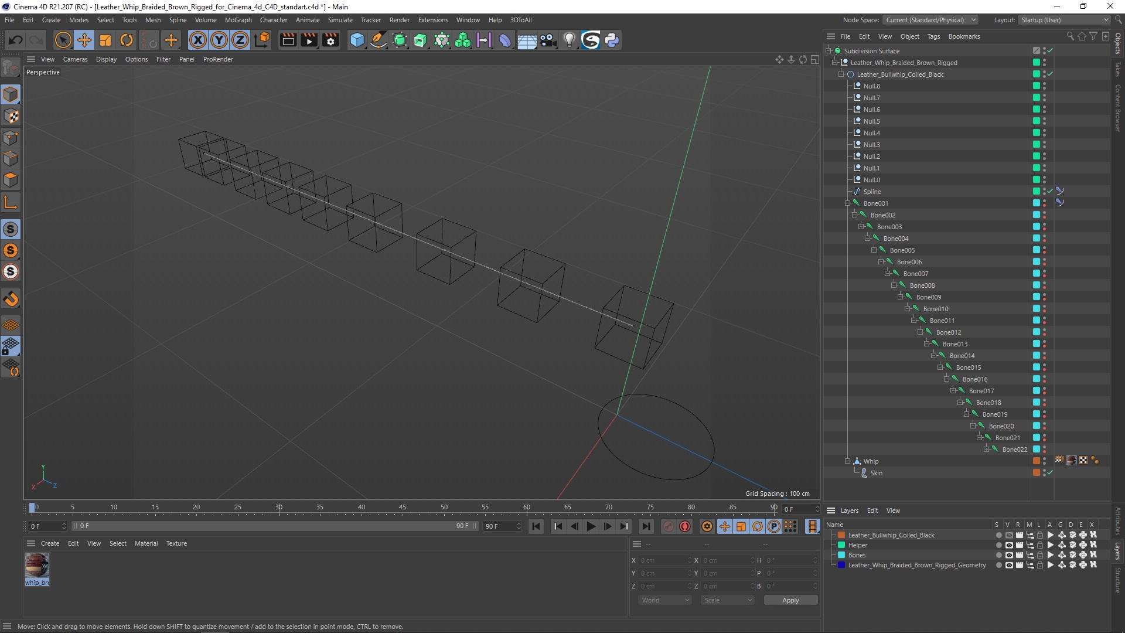Screen dimensions: 1125x633
Task: Click the Helper layer color swatch
Action: point(841,545)
